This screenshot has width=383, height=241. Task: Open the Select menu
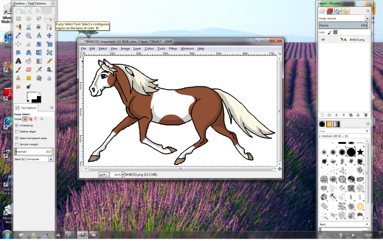(103, 48)
